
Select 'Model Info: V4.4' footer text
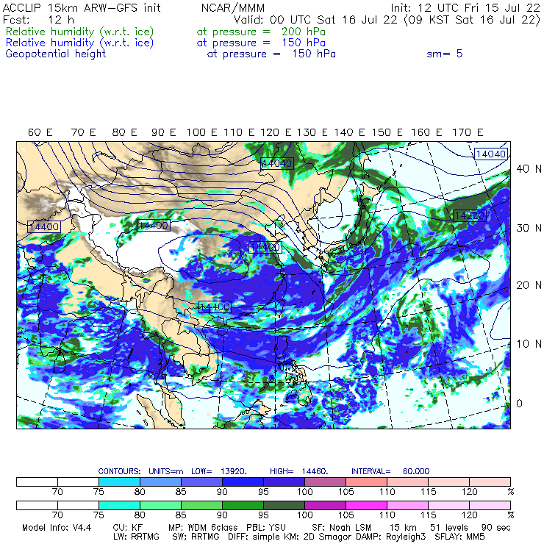point(57,528)
